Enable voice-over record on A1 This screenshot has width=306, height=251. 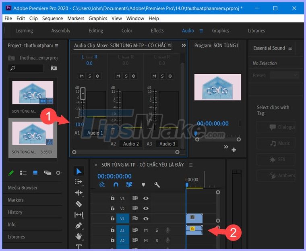(167, 230)
